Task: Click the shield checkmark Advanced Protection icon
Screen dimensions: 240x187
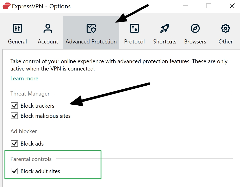Action: [91, 28]
